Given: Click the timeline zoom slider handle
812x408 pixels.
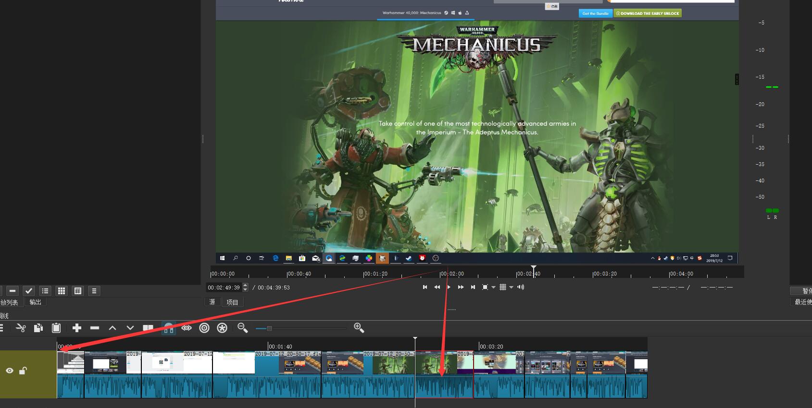Looking at the screenshot, I should point(269,328).
